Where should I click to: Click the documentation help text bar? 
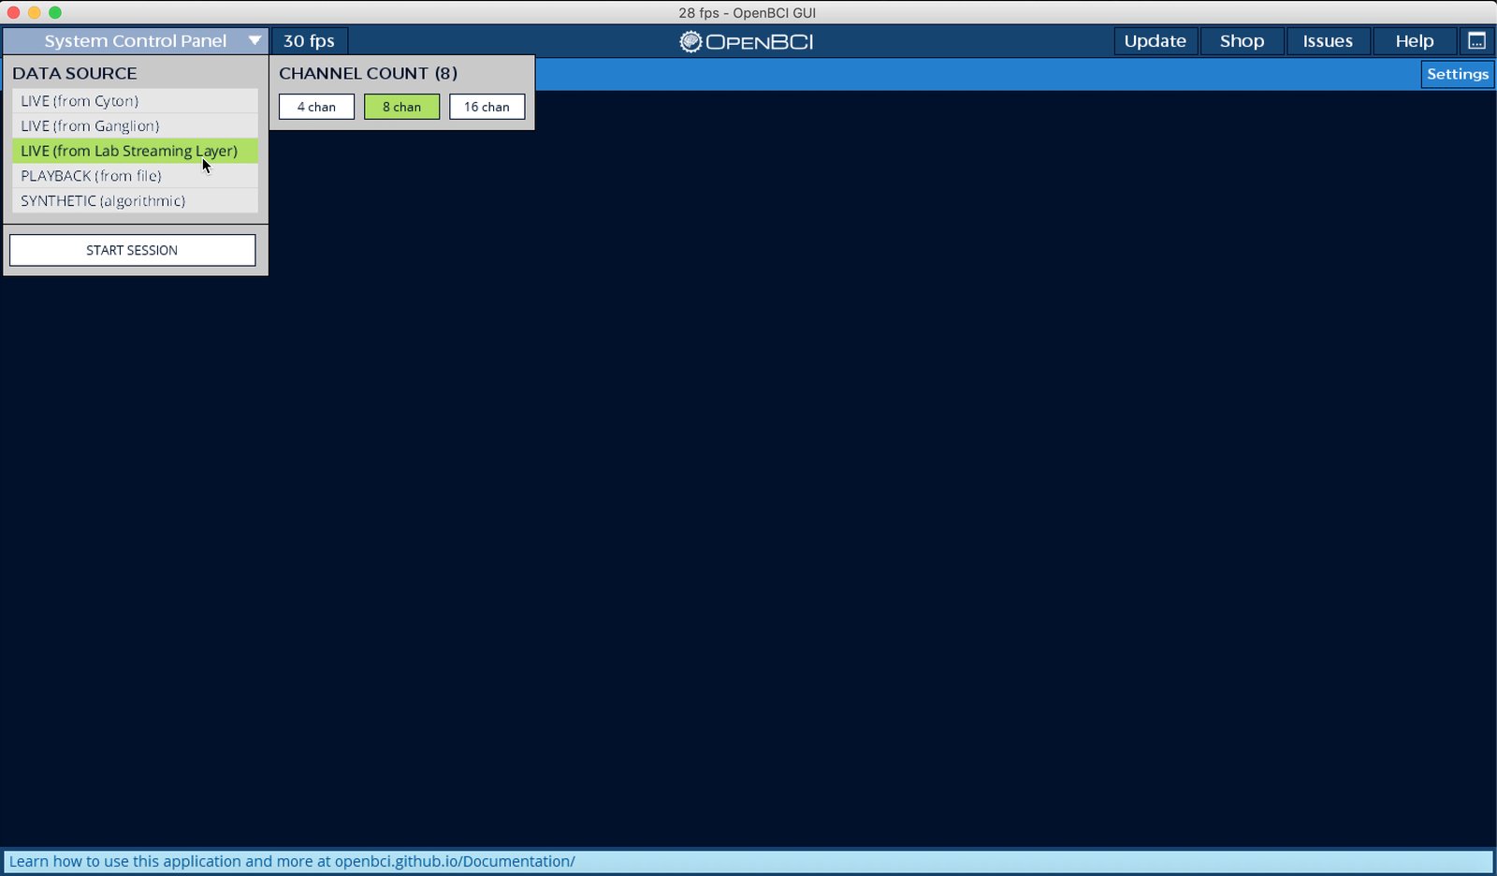pyautogui.click(x=748, y=861)
